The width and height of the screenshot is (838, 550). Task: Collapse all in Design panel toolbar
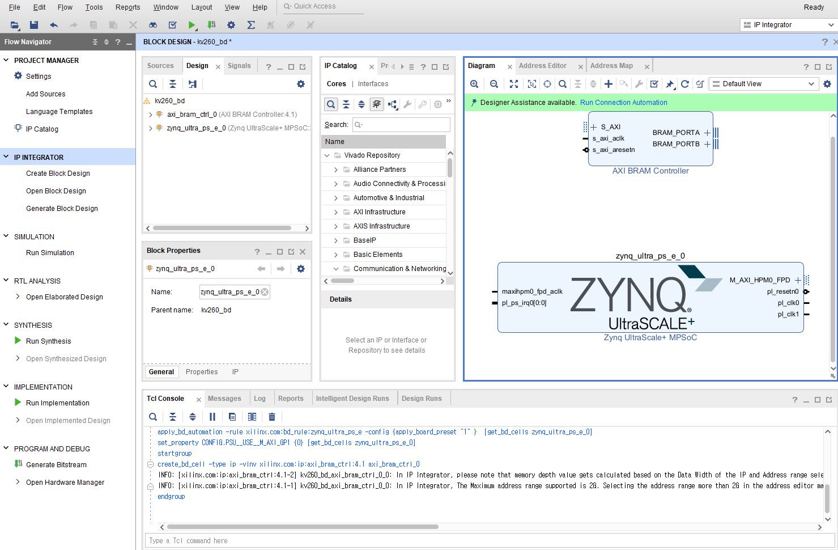pyautogui.click(x=173, y=84)
